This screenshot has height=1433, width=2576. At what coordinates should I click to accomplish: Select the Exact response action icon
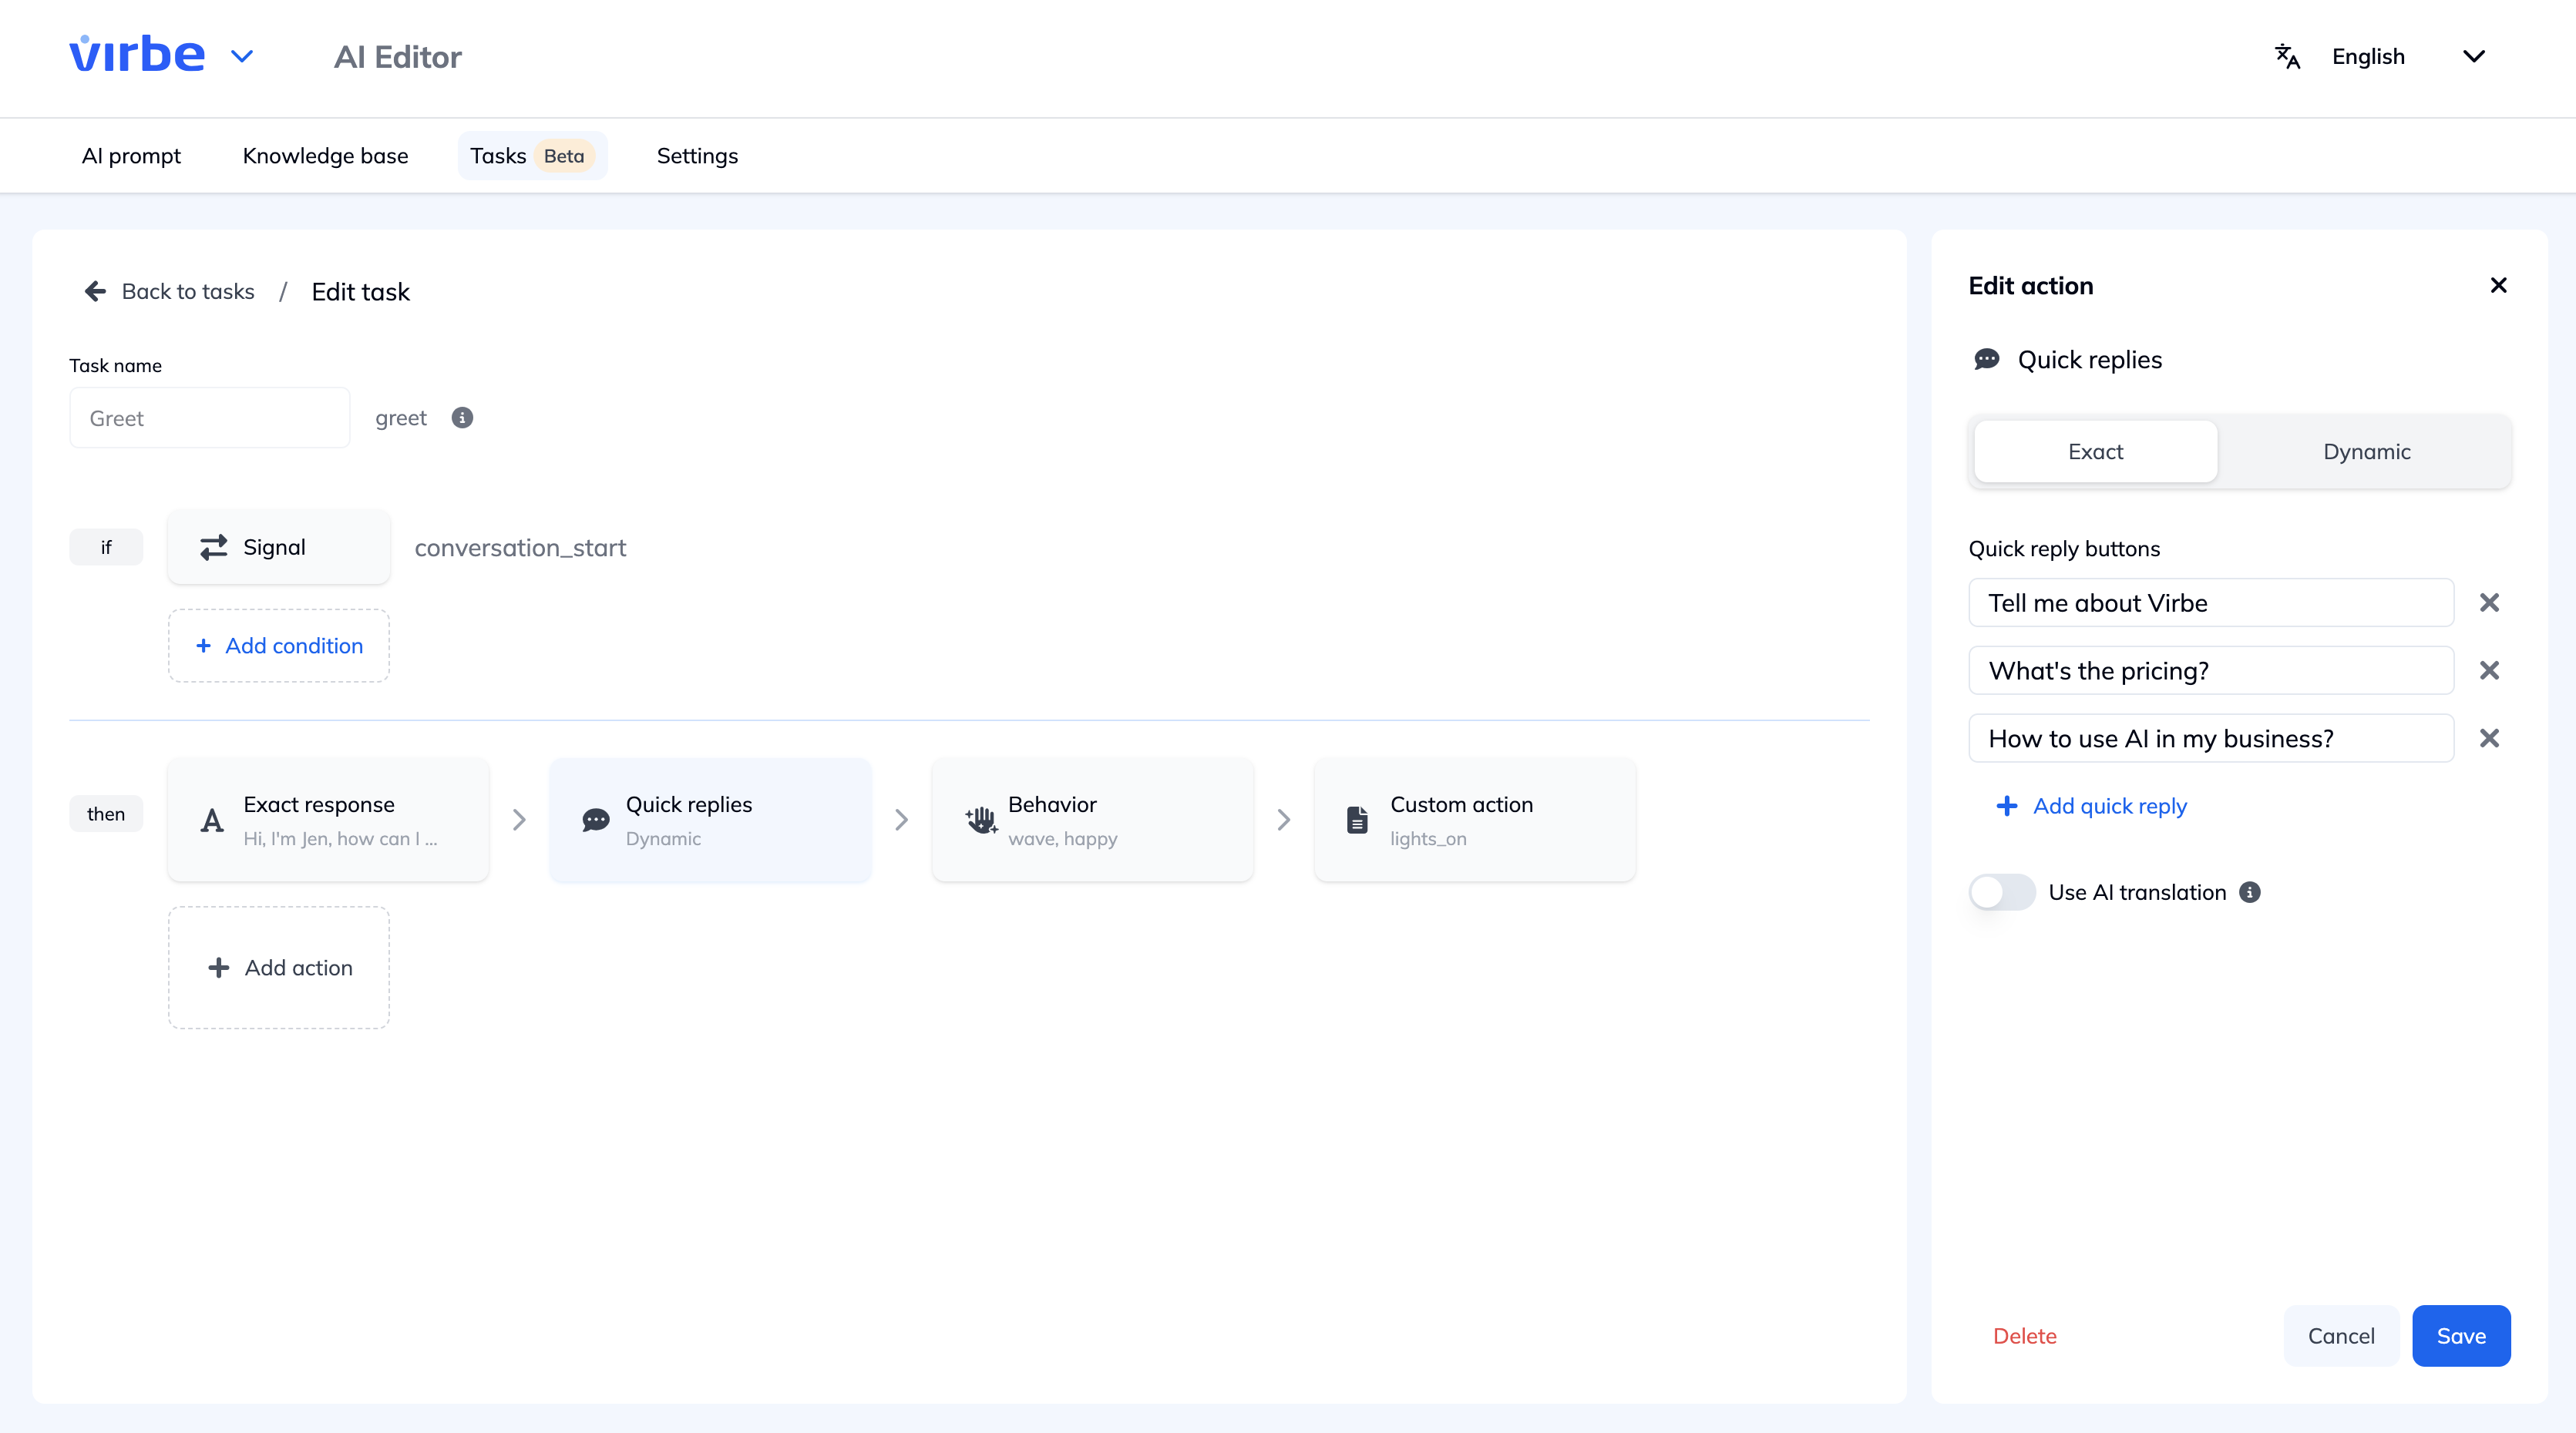click(211, 821)
